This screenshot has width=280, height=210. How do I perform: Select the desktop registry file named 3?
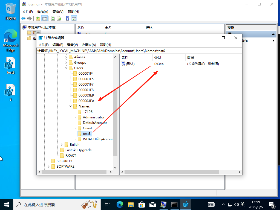click(10, 92)
